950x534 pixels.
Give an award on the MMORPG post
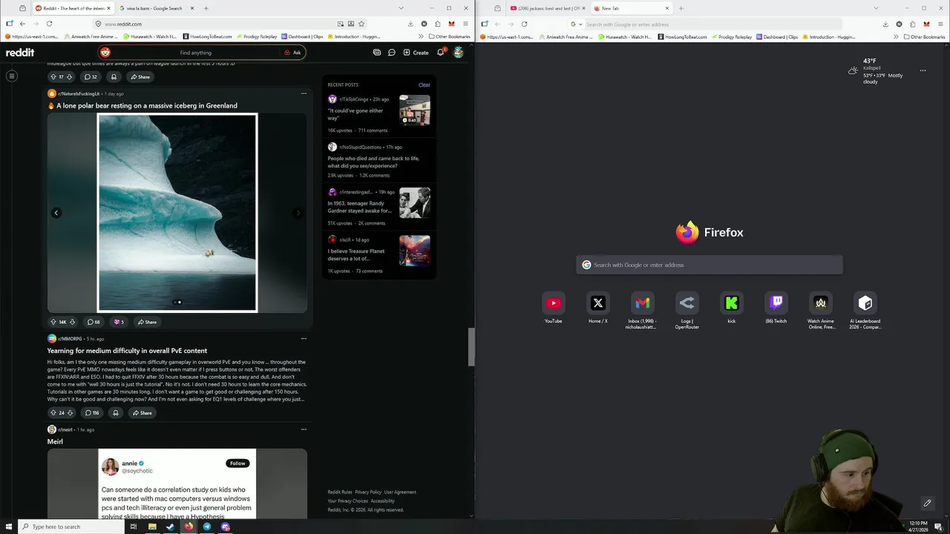point(115,413)
